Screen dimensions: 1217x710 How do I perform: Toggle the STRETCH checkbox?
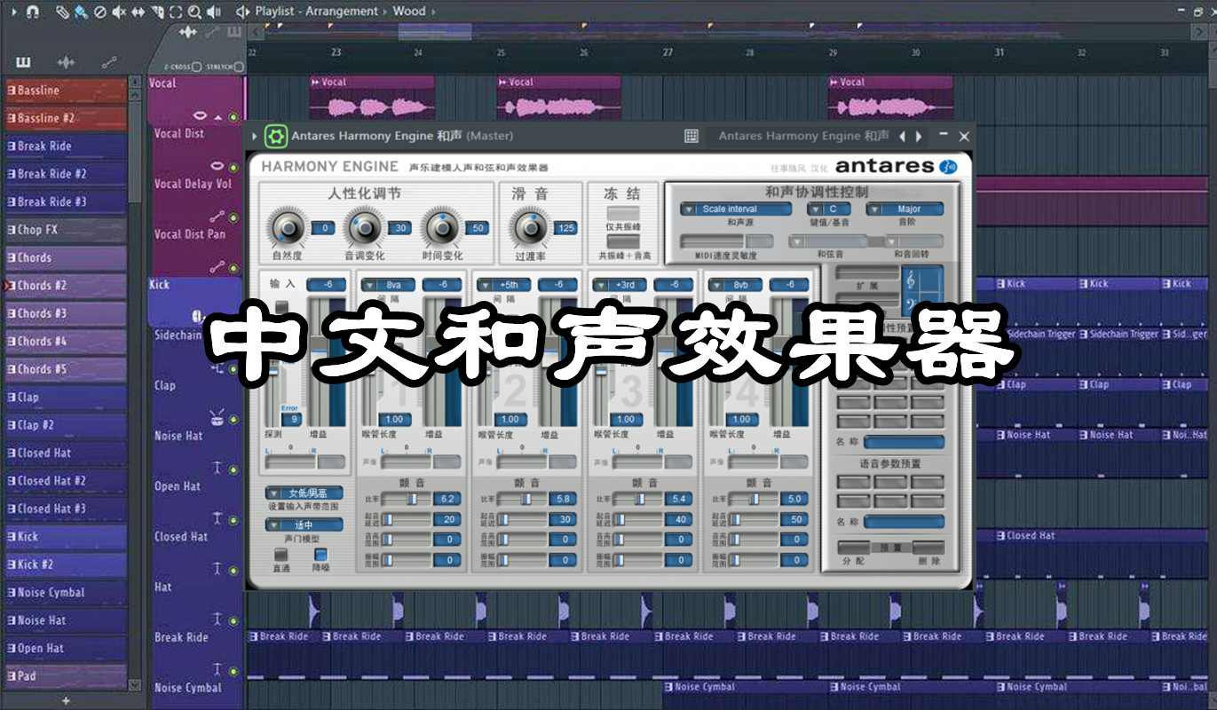tap(240, 67)
